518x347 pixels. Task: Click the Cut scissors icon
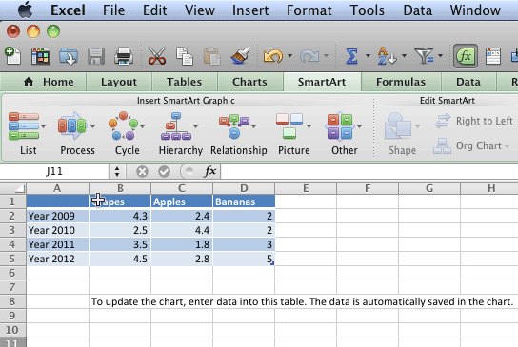coord(157,56)
